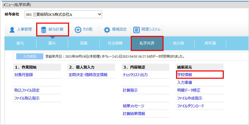Screen dimensions: 249x125
Task: Open the 入力準備 link
Action: coord(184,83)
